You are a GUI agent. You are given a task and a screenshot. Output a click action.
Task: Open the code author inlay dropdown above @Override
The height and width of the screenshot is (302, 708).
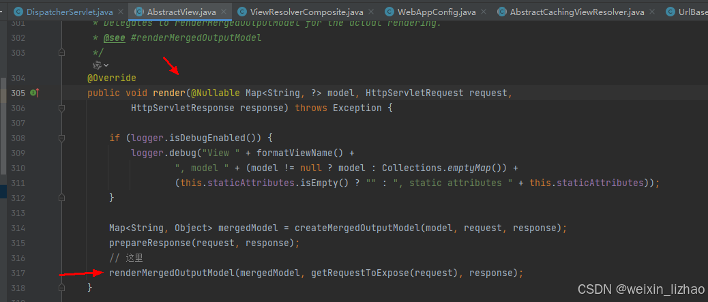[101, 65]
